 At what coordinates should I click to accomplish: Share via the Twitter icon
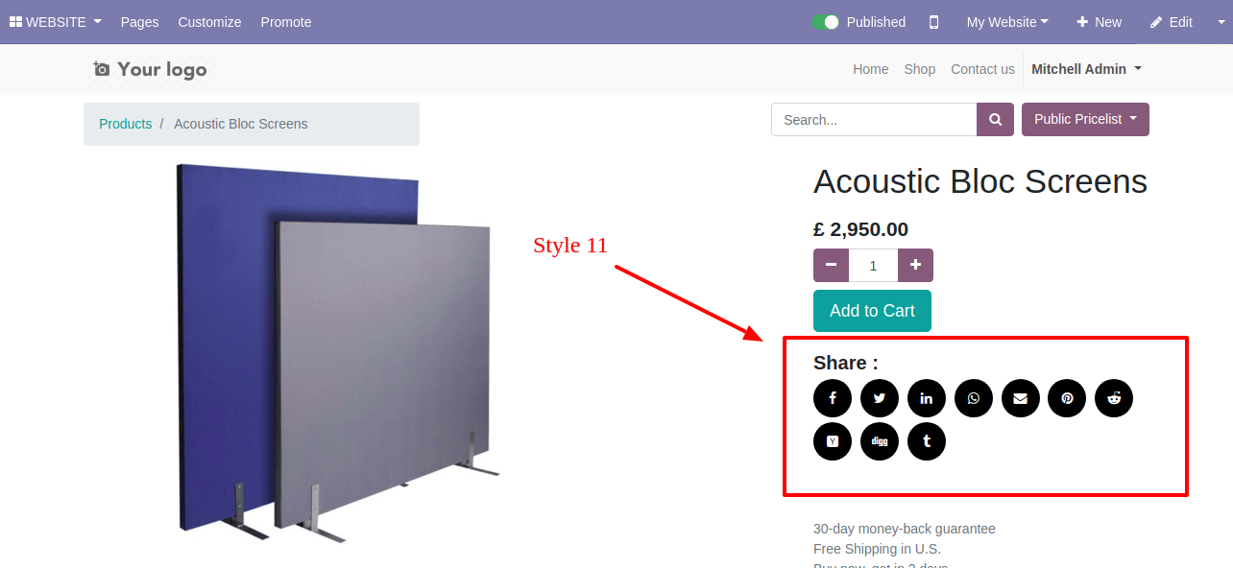(x=880, y=398)
